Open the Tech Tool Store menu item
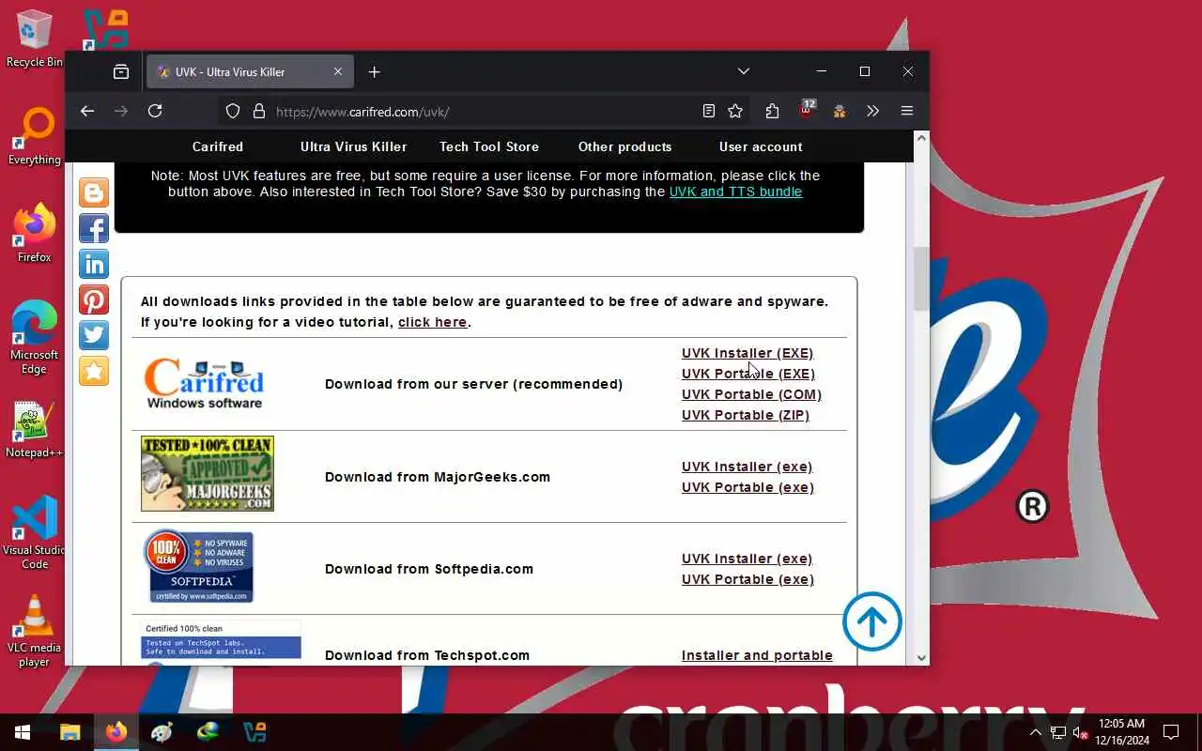Screen dimensions: 1202x751 pos(489,146)
